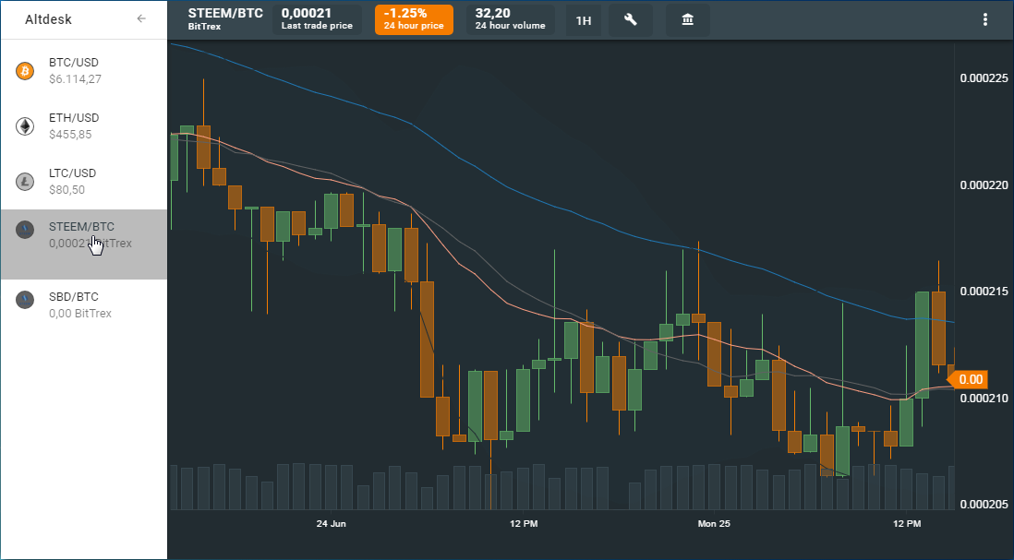Select the BTC/USD market row
This screenshot has width=1014, height=560.
point(84,70)
